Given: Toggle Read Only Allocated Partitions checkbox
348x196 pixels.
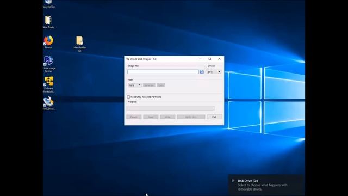Looking at the screenshot, I should point(128,97).
